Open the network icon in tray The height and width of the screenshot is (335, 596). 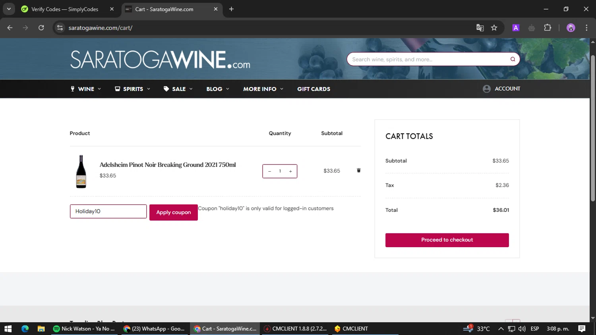click(511, 329)
